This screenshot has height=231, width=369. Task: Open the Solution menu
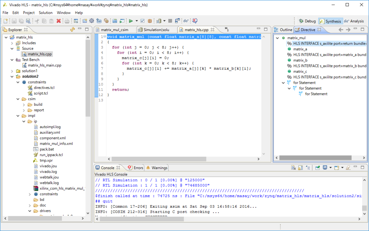point(46,13)
